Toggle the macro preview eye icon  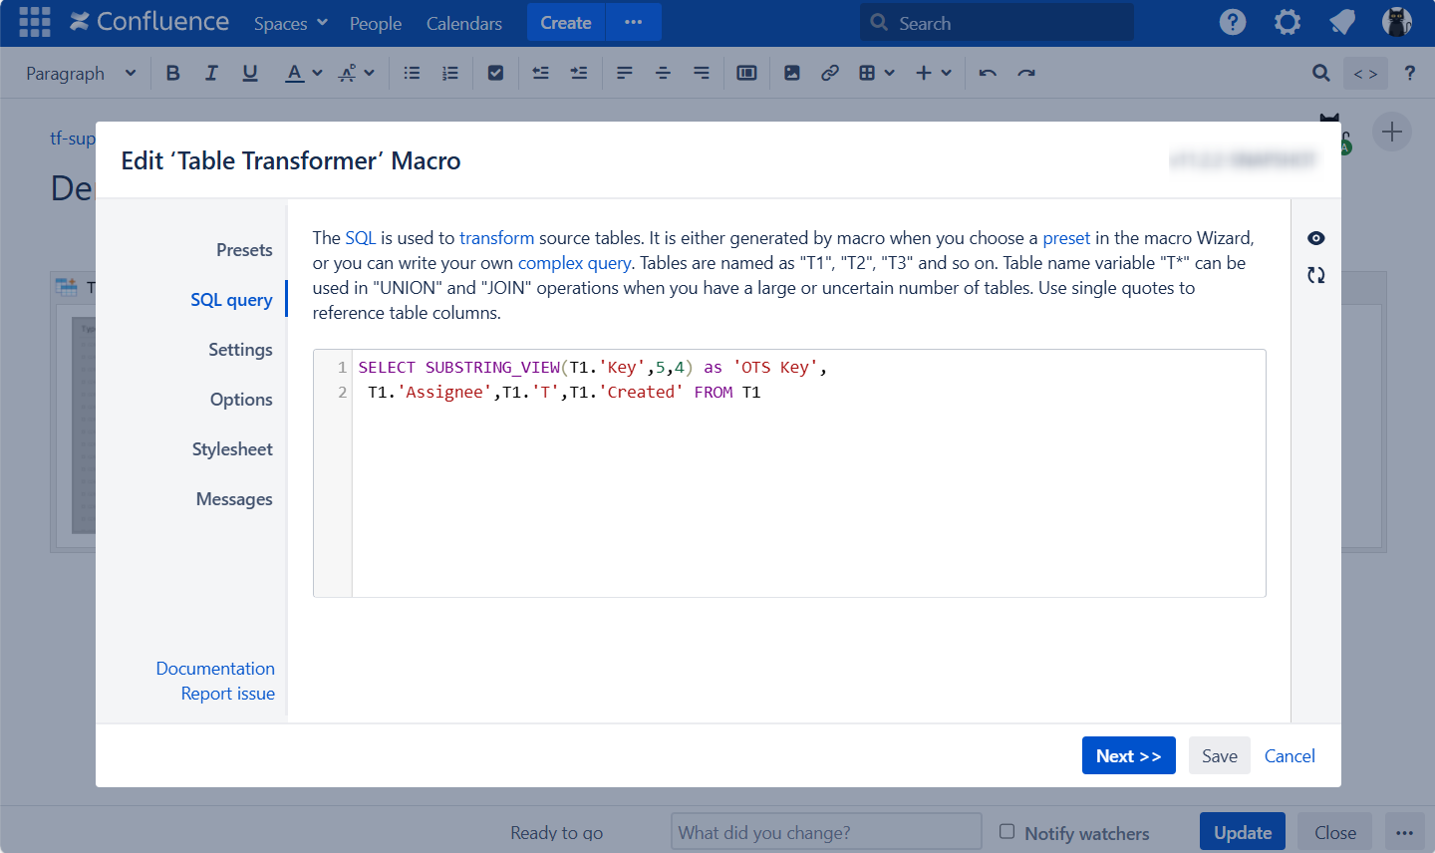click(1316, 238)
